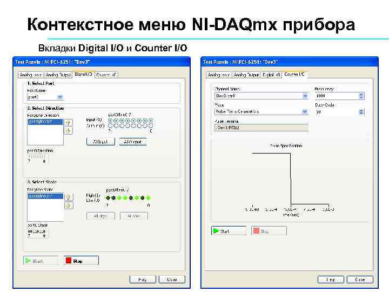Click down arrow icon beside Port/Line State list

69,205
